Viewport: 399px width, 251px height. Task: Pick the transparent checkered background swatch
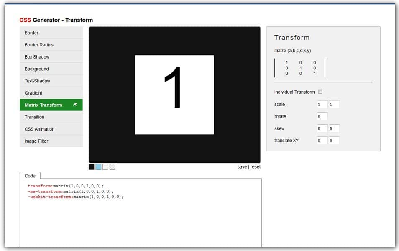pos(113,167)
